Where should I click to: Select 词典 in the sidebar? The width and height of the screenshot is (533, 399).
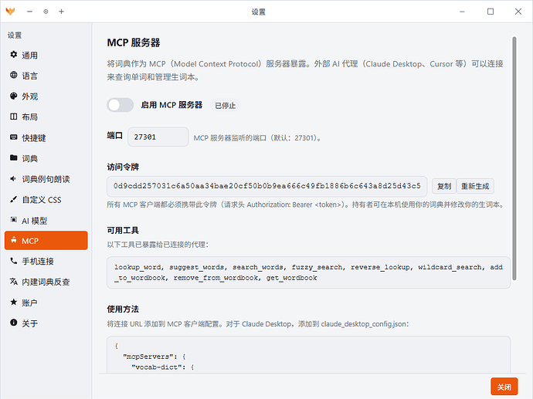46,158
